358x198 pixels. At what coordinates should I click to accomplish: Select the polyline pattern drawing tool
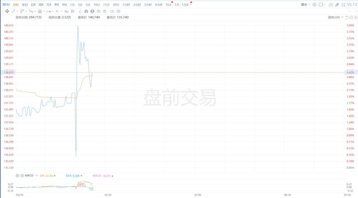[31, 11]
